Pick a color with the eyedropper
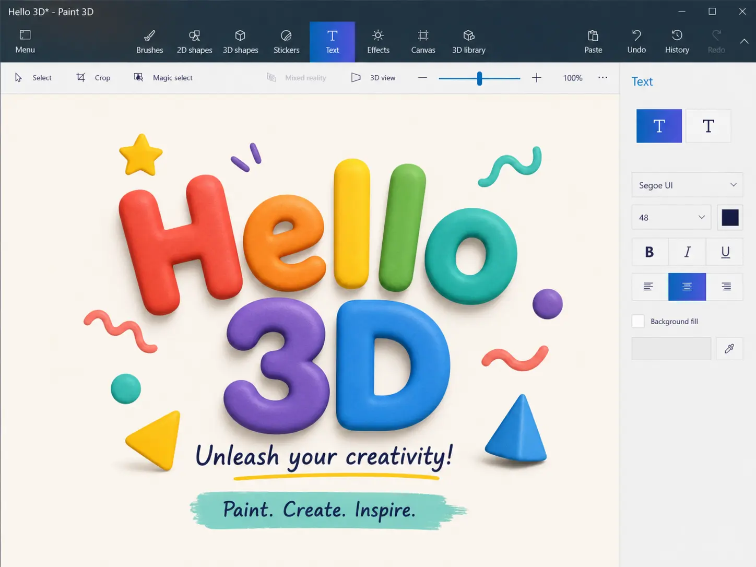Viewport: 756px width, 567px height. [729, 348]
